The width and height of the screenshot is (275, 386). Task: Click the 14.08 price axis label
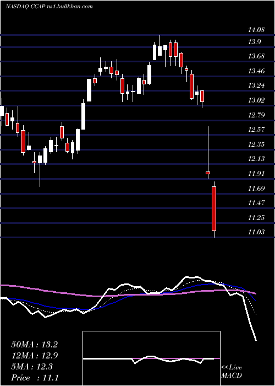coord(257,30)
